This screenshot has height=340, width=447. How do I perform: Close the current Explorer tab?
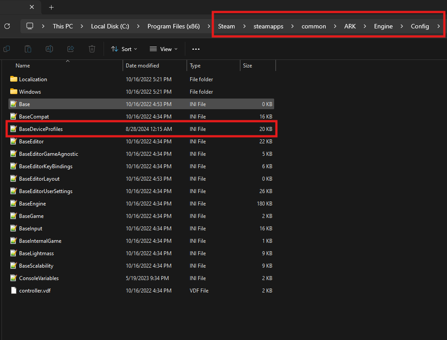pos(32,7)
